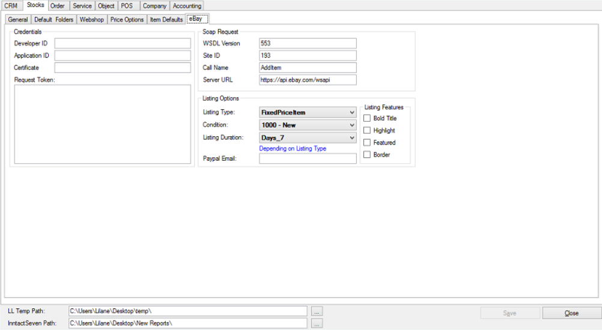Edit the LL Temp Path field
602x330 pixels.
click(x=187, y=311)
